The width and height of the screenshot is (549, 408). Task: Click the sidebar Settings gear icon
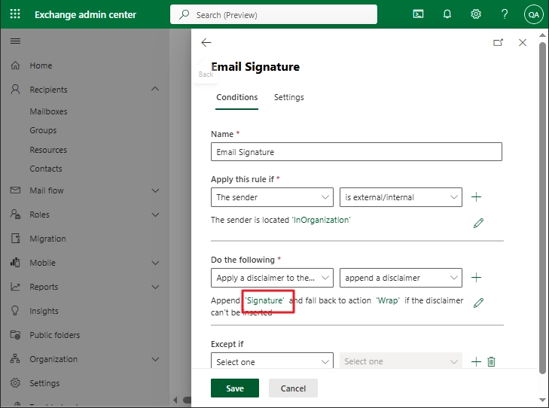tap(15, 383)
